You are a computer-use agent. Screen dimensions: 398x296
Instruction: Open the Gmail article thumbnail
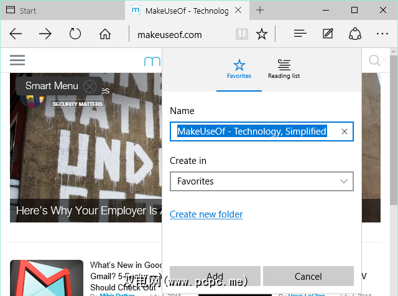(47, 278)
